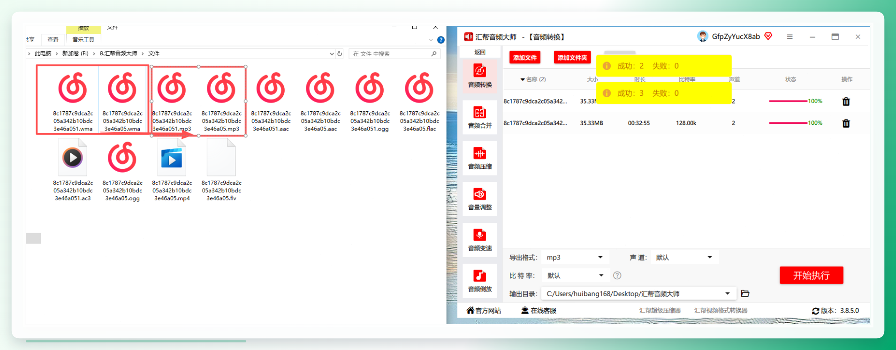The height and width of the screenshot is (350, 896).
Task: Select the file ending in 3e46a051.wma
Action: (73, 101)
